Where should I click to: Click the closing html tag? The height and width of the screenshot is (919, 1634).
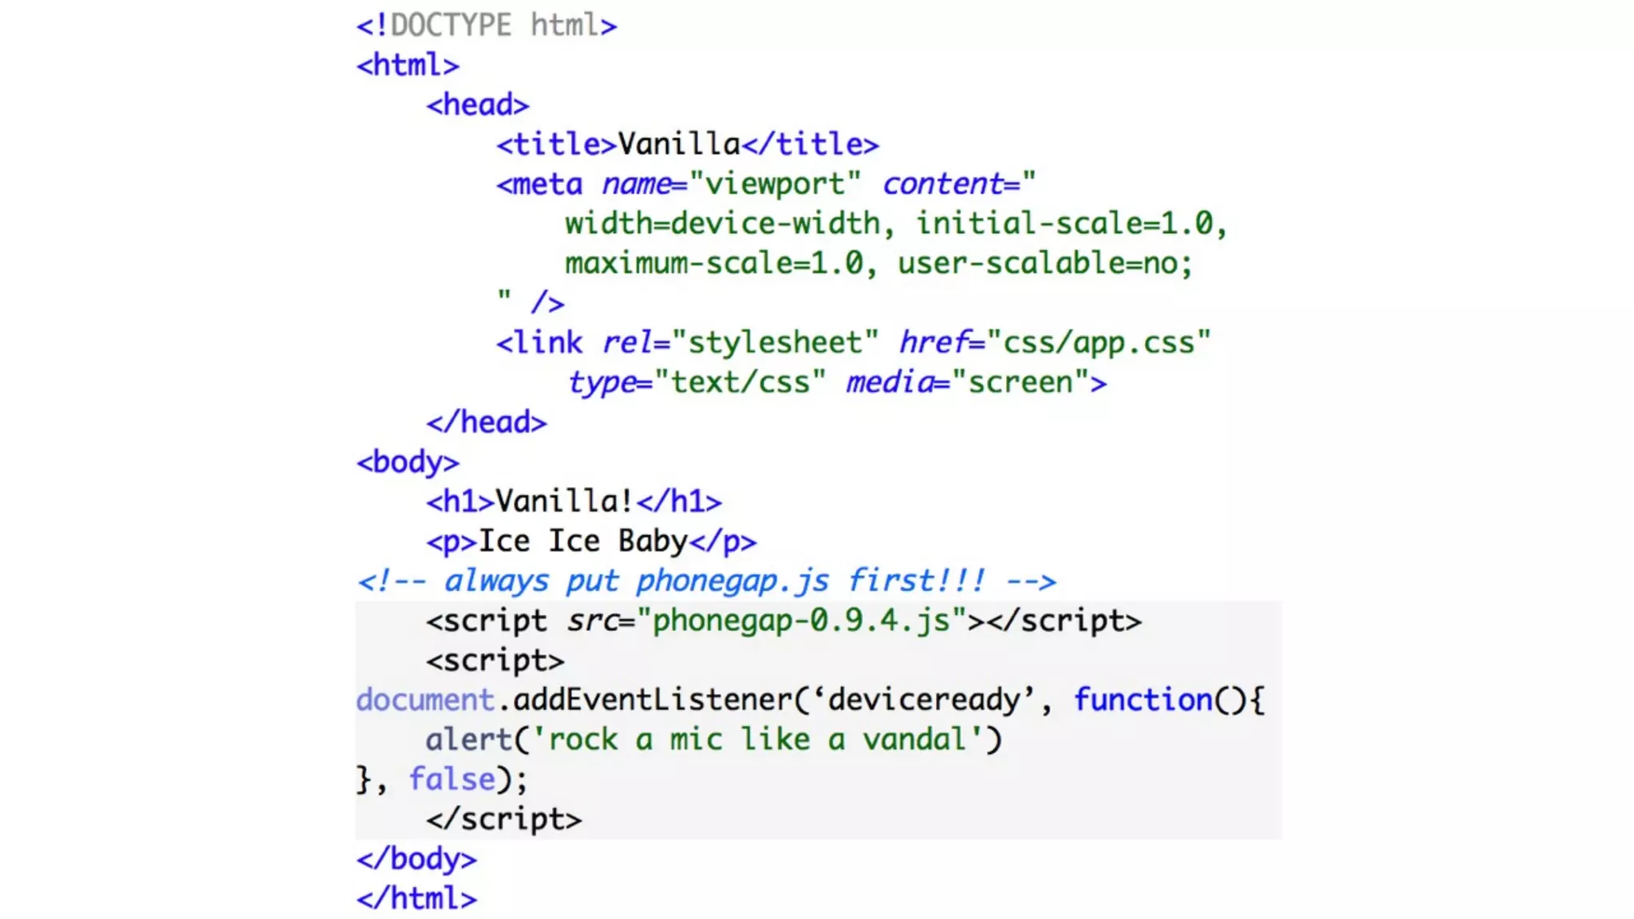coord(416,899)
